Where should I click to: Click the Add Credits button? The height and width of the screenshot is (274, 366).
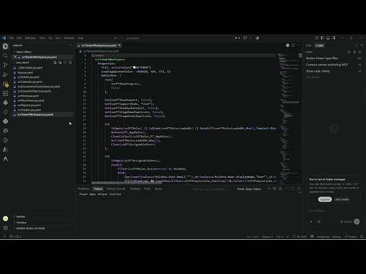[x=342, y=199]
